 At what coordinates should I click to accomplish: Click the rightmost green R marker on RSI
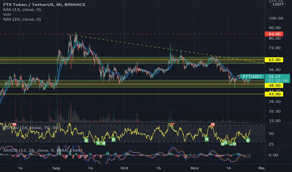point(248,140)
